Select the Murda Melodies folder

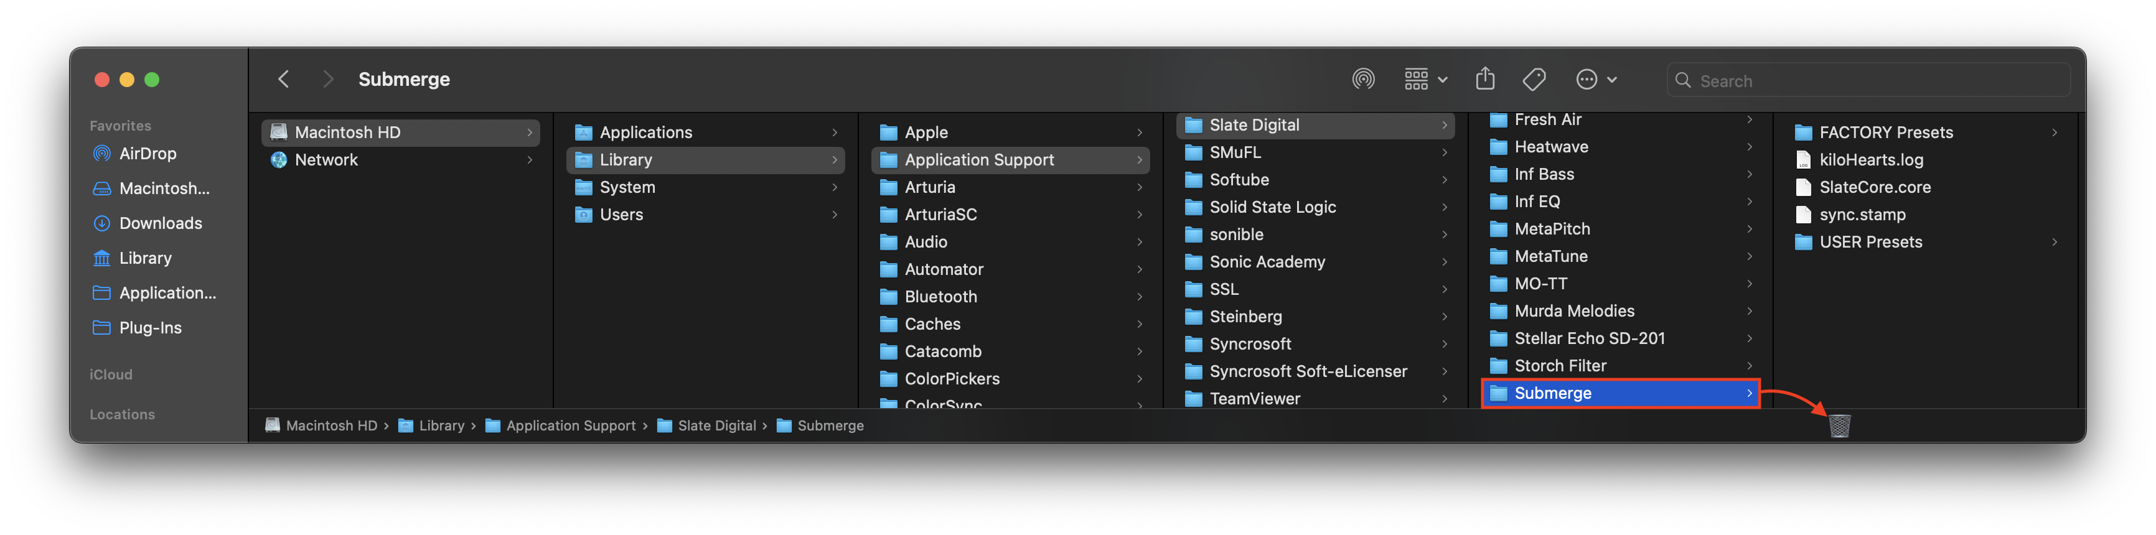[x=1620, y=311]
